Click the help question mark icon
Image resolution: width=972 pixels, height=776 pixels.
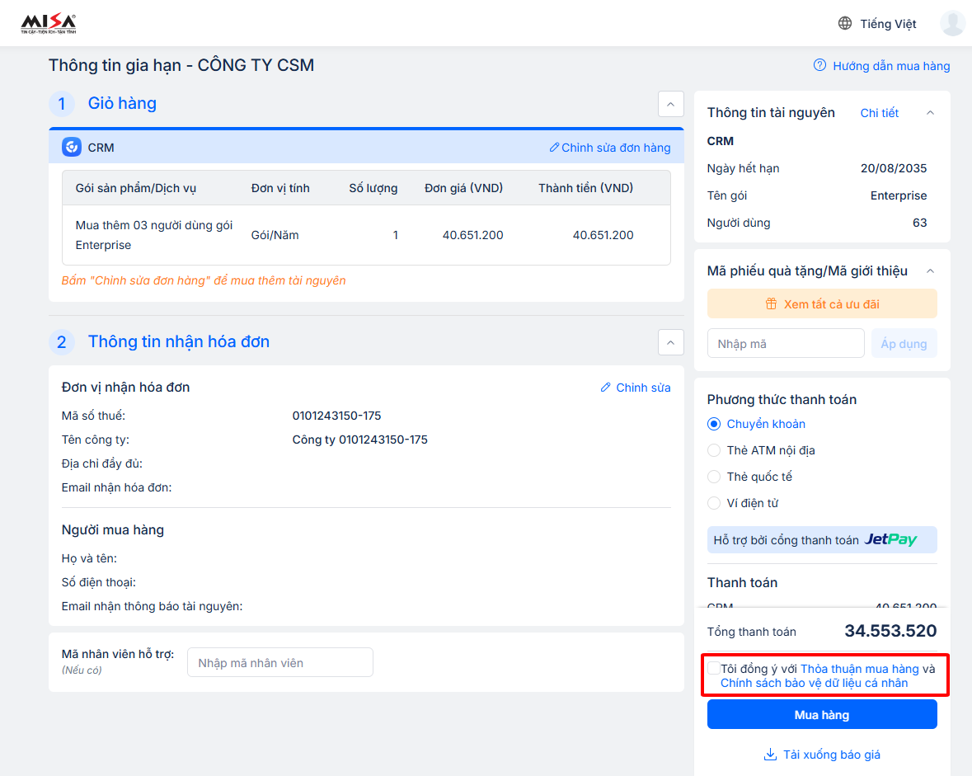pos(819,65)
